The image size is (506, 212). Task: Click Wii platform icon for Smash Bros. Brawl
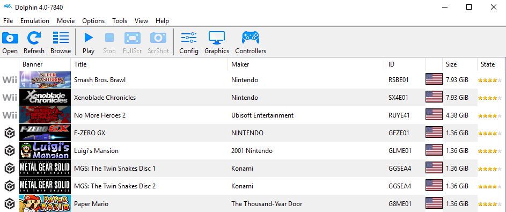click(10, 80)
